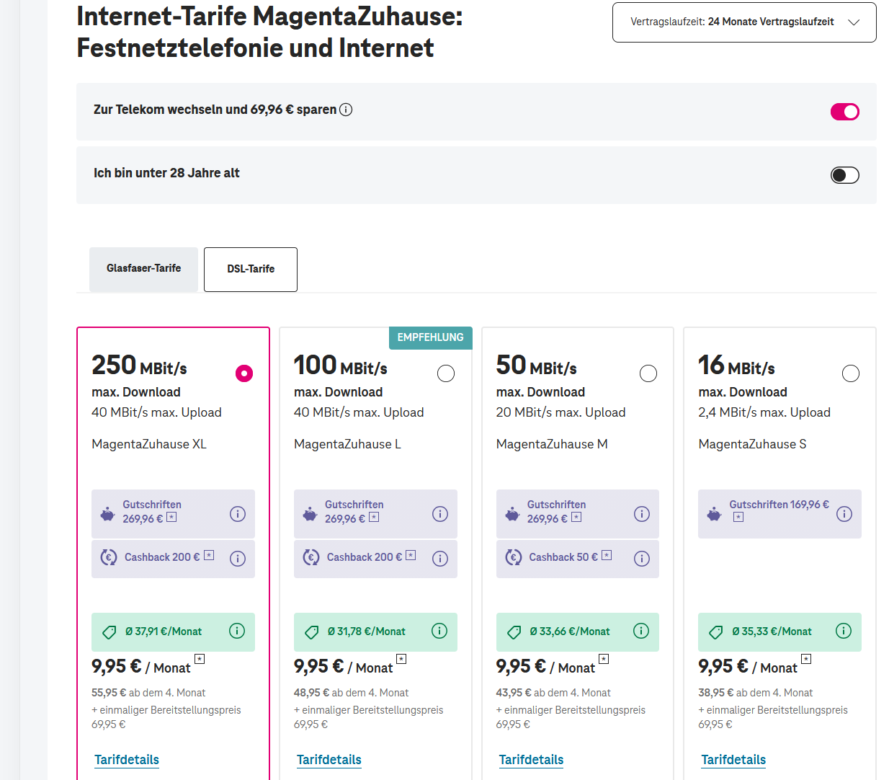The width and height of the screenshot is (889, 780).
Task: Click footnote asterisk beside Cashback 50 €
Action: (x=607, y=555)
